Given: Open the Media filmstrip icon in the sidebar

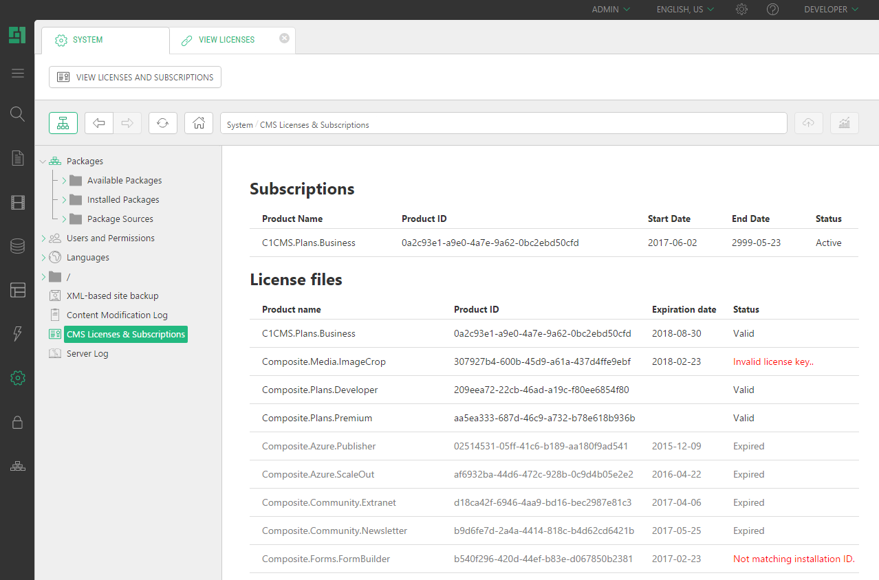Looking at the screenshot, I should point(17,202).
